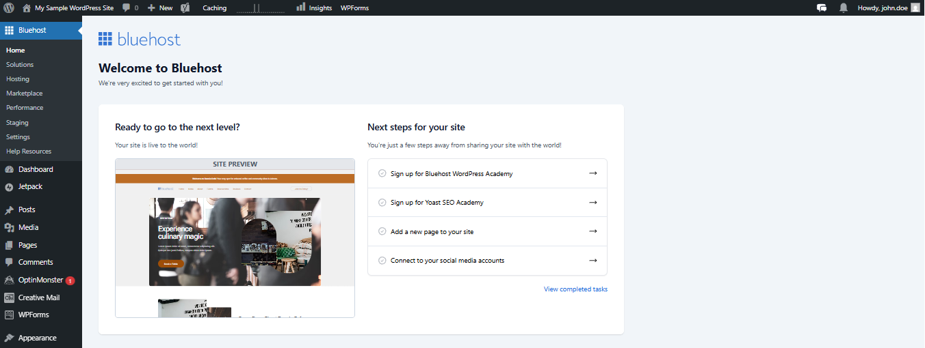Click the WPForms icon in sidebar
The height and width of the screenshot is (348, 925).
pyautogui.click(x=9, y=315)
